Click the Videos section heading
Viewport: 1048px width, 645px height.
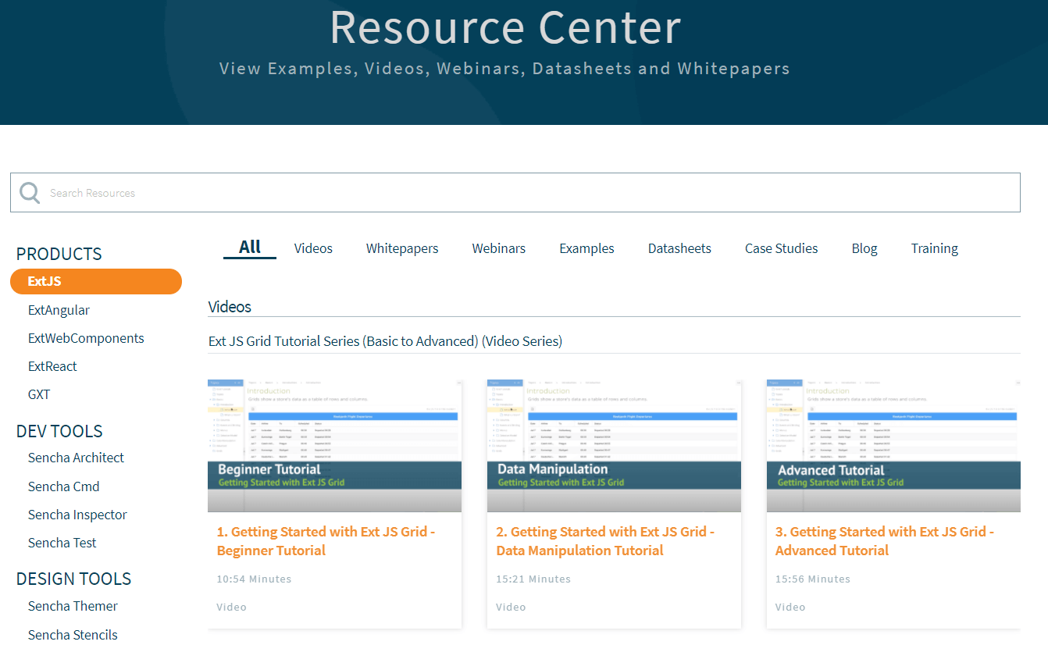tap(230, 307)
